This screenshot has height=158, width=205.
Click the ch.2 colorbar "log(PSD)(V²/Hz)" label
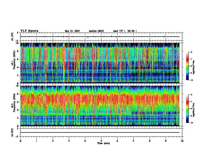coord(194,110)
